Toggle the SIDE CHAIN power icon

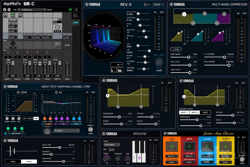tap(5, 133)
